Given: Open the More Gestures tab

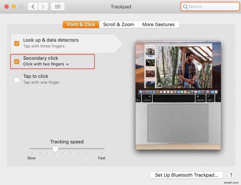Looking at the screenshot, I should (x=159, y=24).
